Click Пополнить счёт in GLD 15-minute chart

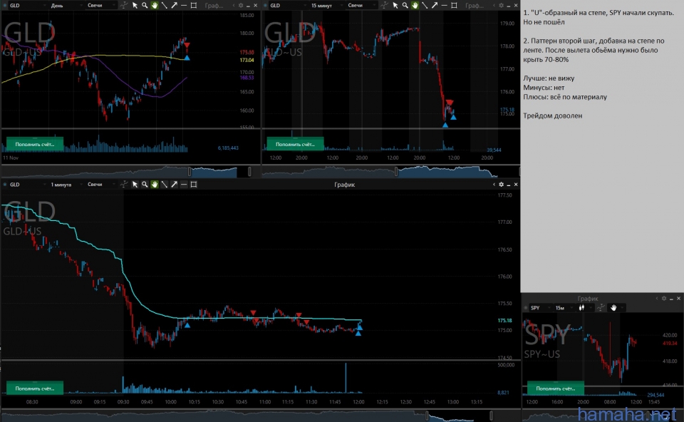[x=295, y=144]
